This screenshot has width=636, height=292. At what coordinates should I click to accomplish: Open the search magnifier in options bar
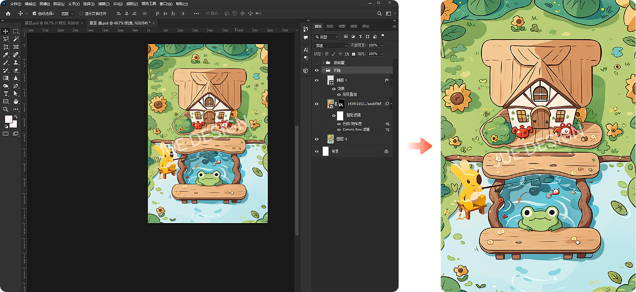tap(380, 13)
